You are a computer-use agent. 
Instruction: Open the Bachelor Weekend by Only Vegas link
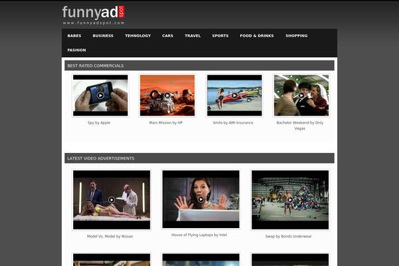300,126
